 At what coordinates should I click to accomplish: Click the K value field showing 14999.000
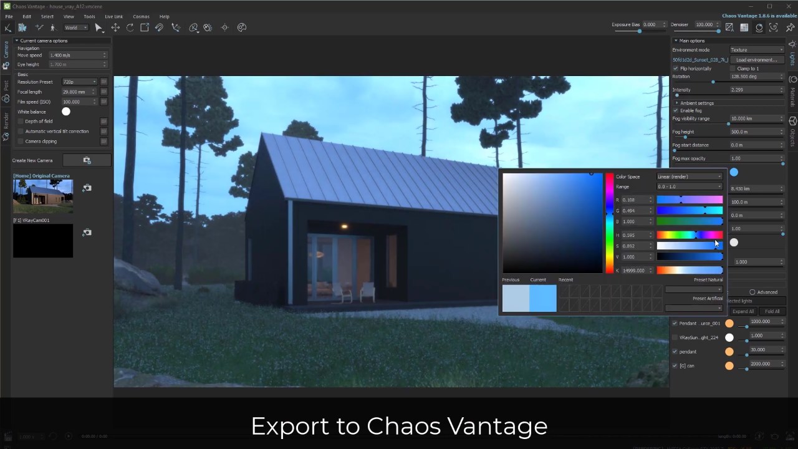click(x=636, y=270)
